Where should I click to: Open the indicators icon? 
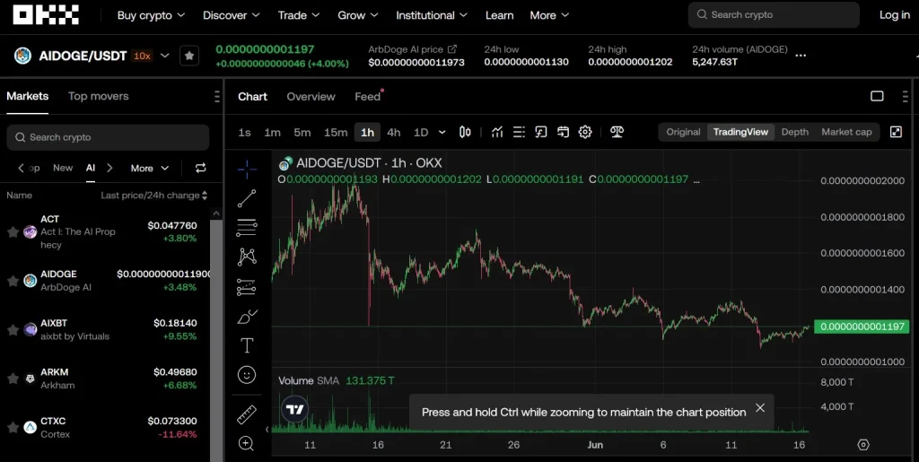pos(497,132)
